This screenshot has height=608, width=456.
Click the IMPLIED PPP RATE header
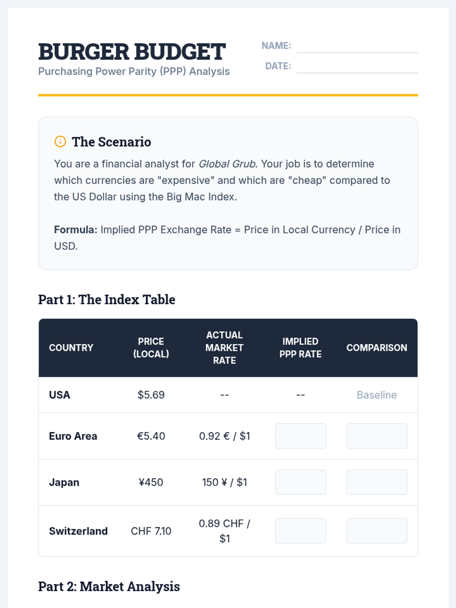300,348
